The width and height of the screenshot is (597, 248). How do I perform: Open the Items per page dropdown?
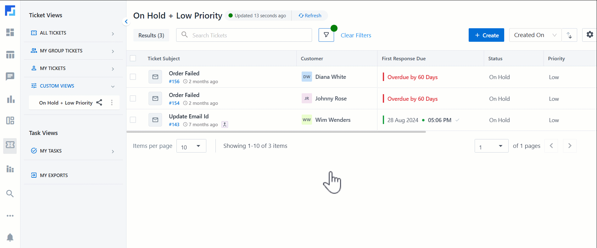point(191,146)
